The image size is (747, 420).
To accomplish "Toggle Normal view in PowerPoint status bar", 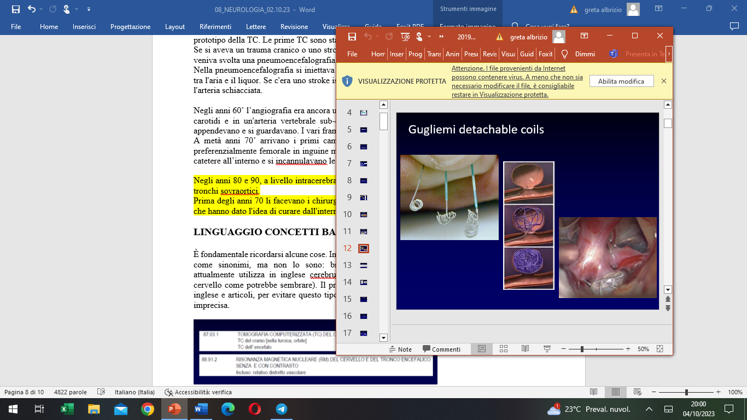I will (x=482, y=349).
